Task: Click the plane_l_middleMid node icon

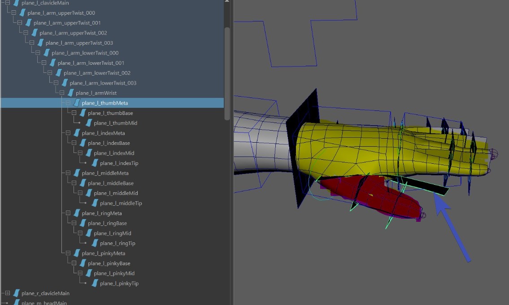Action: coord(89,193)
